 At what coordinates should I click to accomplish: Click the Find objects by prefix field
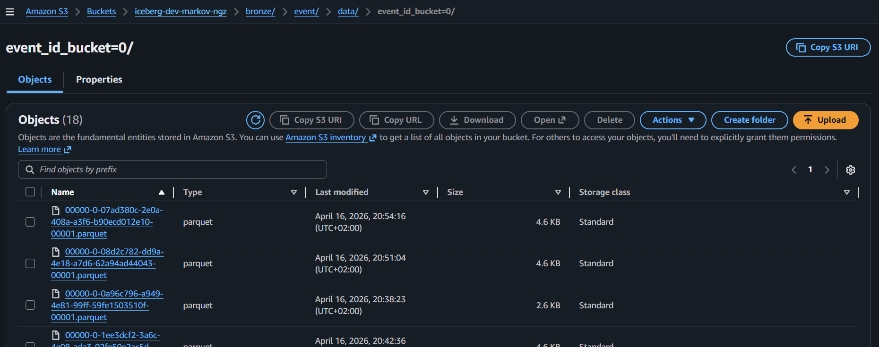[x=172, y=169]
